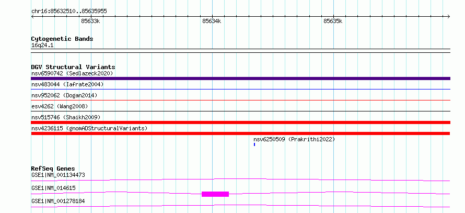Click the chr16:85632510..85635955 coordinate label
The height and width of the screenshot is (213, 465).
[69, 12]
